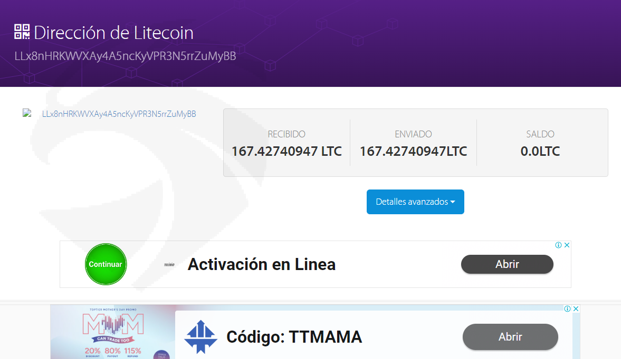The width and height of the screenshot is (621, 359).
Task: Open the LLx8nHRKWVXAy4A5ncKyVPR3N5rrZuMyBB address link
Action: tap(119, 114)
